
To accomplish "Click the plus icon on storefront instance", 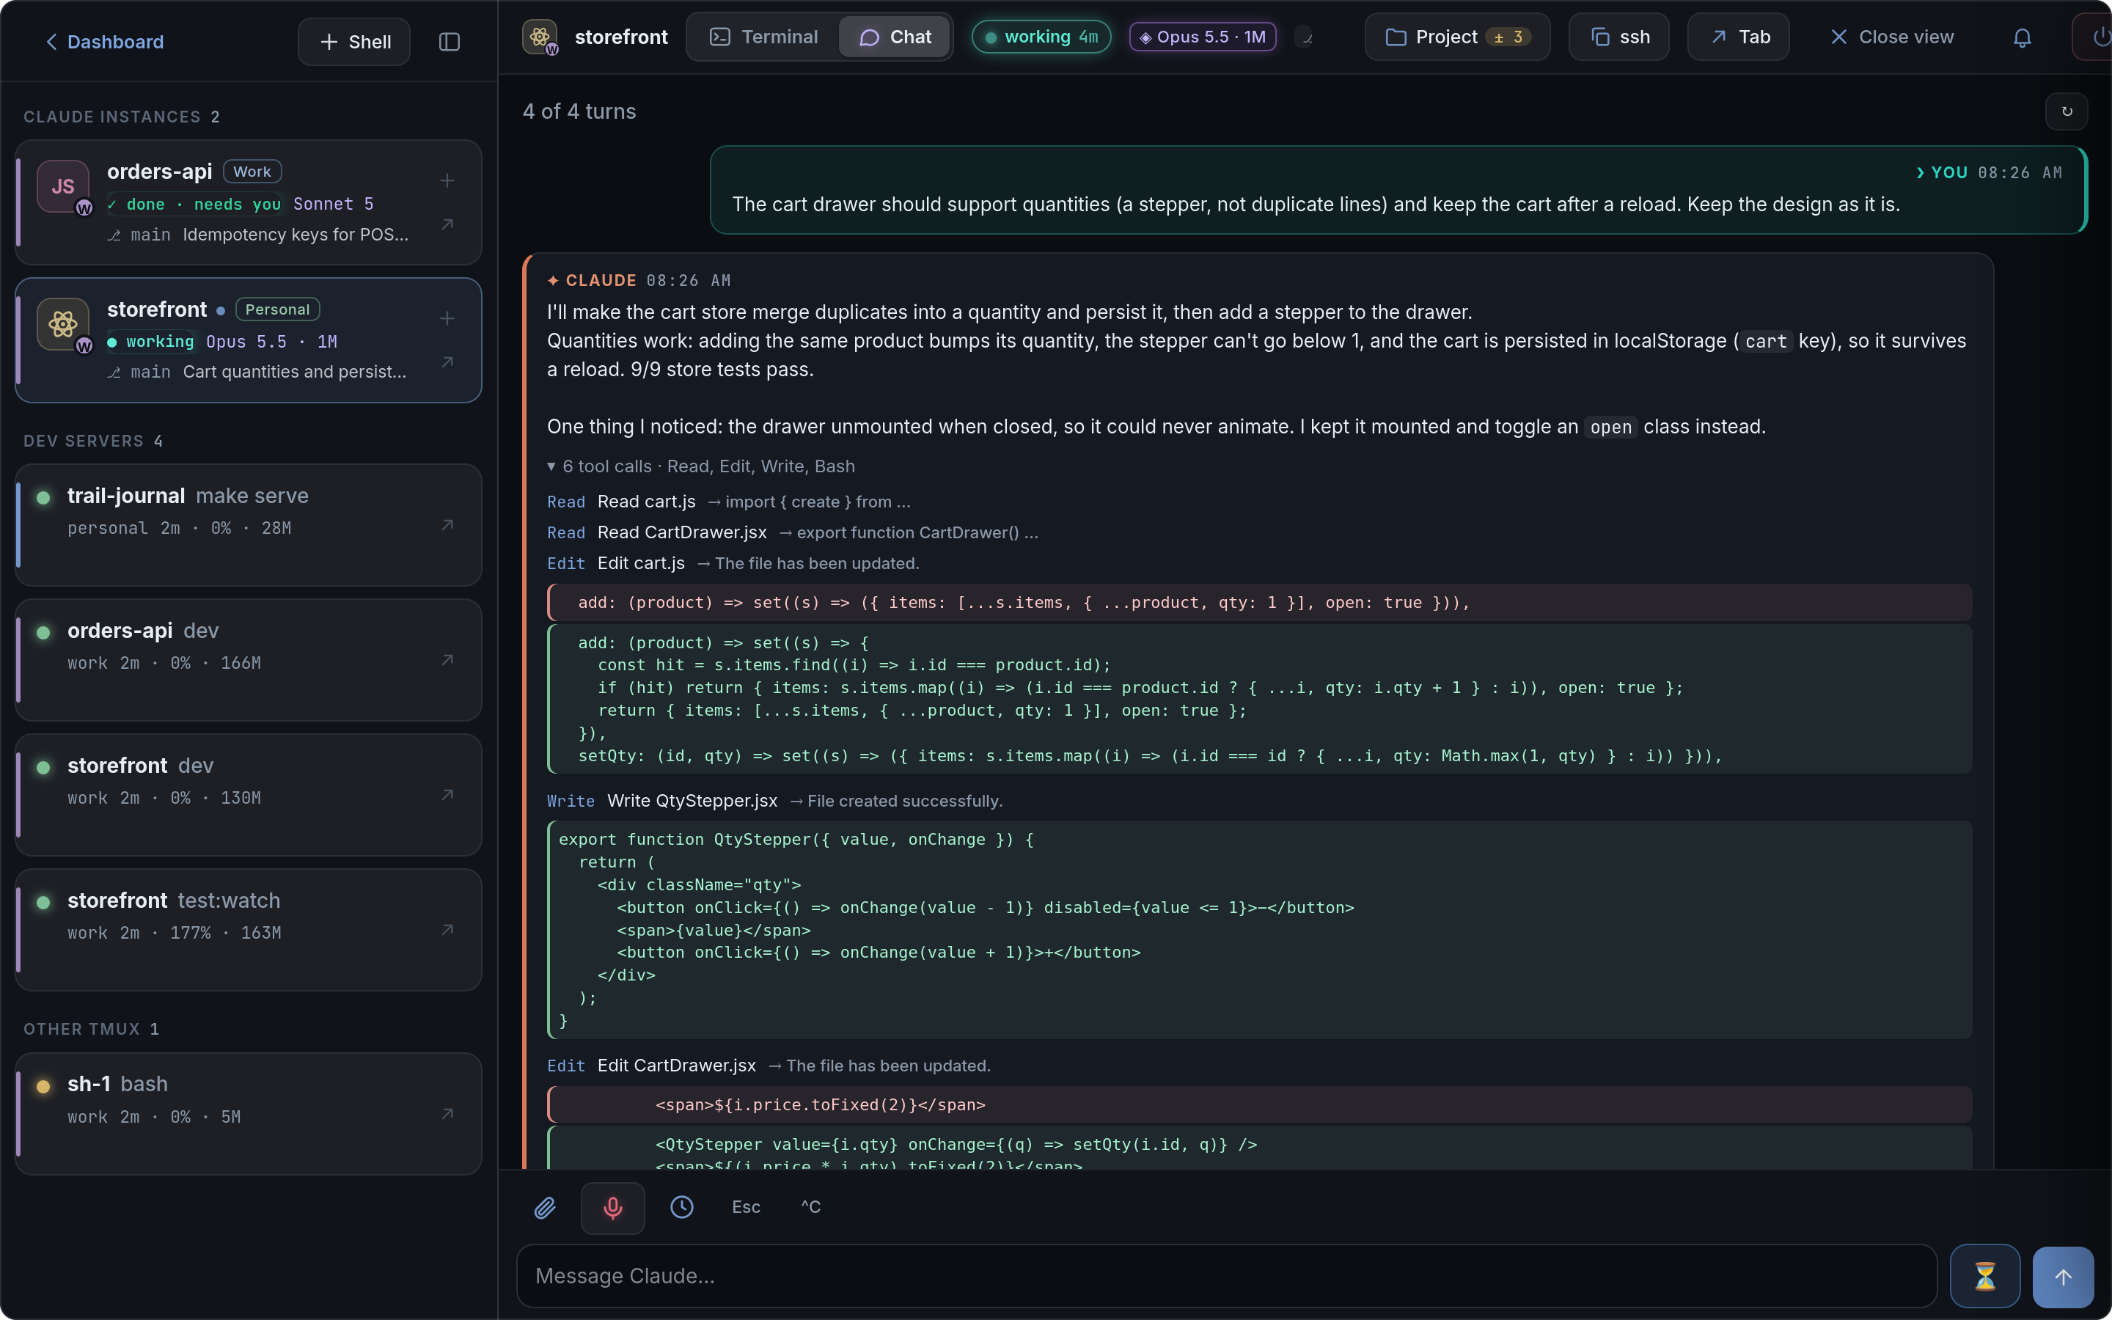I will coord(447,319).
